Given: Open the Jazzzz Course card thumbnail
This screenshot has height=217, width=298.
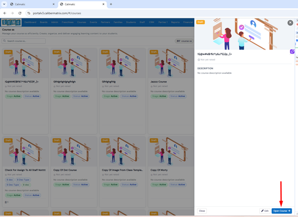Looking at the screenshot, I should (171, 63).
